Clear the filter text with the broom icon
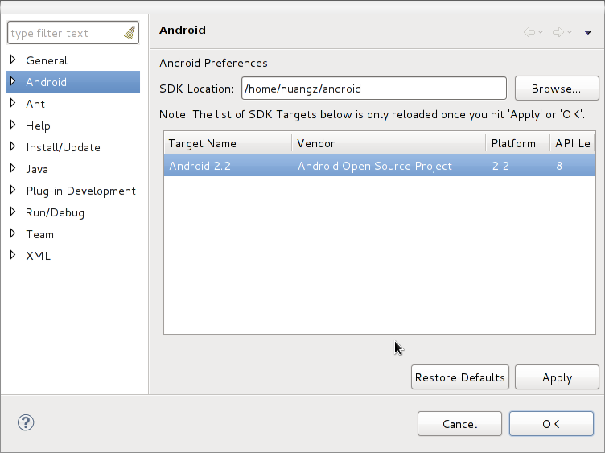The height and width of the screenshot is (453, 605). [130, 32]
